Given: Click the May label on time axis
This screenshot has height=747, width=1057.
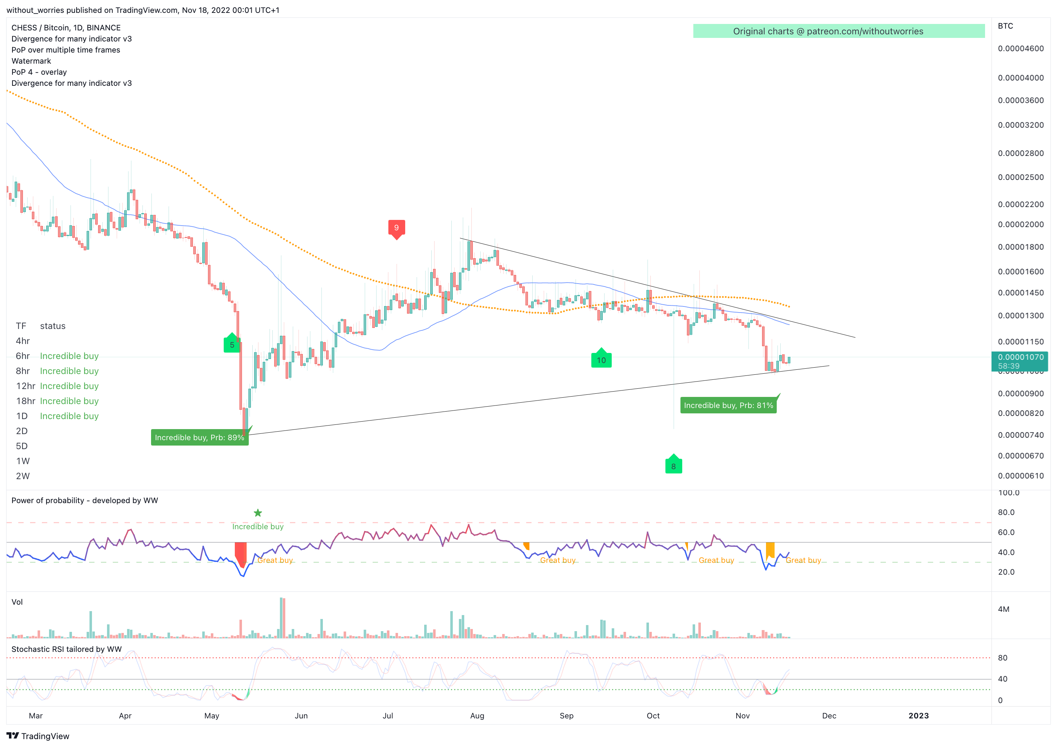Looking at the screenshot, I should (212, 716).
